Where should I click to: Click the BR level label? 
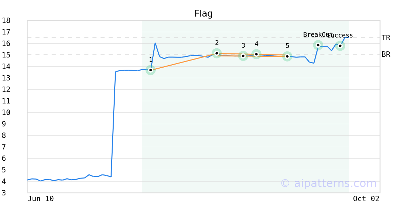386,54
